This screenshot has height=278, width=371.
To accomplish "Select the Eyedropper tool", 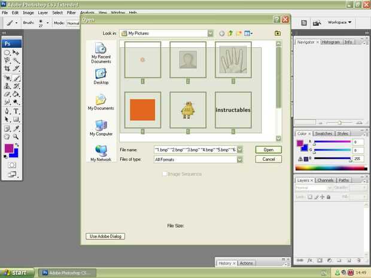I will coord(16,129).
